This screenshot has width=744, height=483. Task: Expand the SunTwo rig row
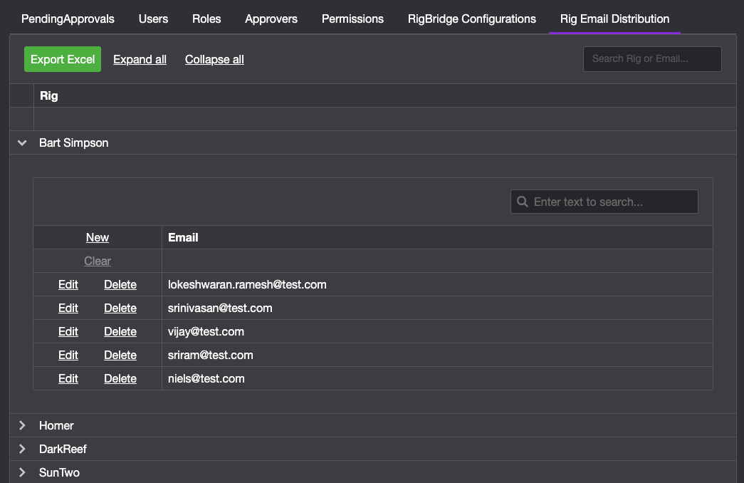click(x=22, y=472)
